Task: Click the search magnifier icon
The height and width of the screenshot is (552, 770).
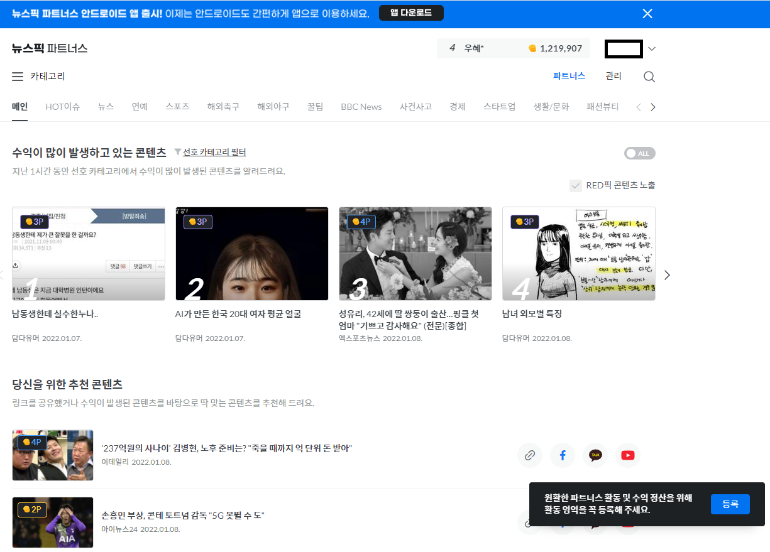Action: (x=649, y=77)
